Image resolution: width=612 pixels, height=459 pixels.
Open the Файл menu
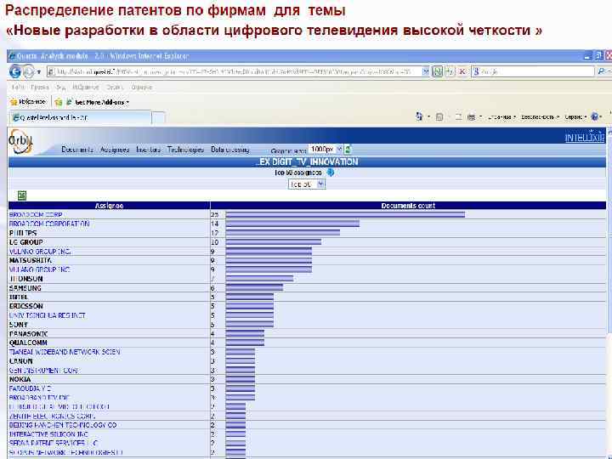click(19, 88)
